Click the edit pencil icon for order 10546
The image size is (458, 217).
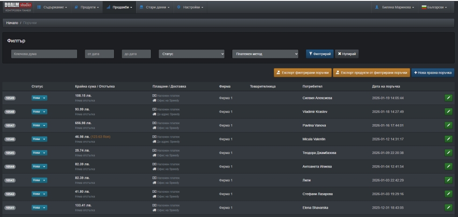click(448, 140)
